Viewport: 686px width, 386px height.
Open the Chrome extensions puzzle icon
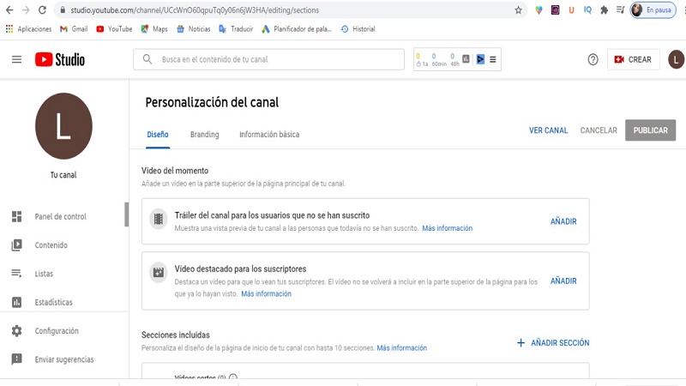pyautogui.click(x=605, y=10)
